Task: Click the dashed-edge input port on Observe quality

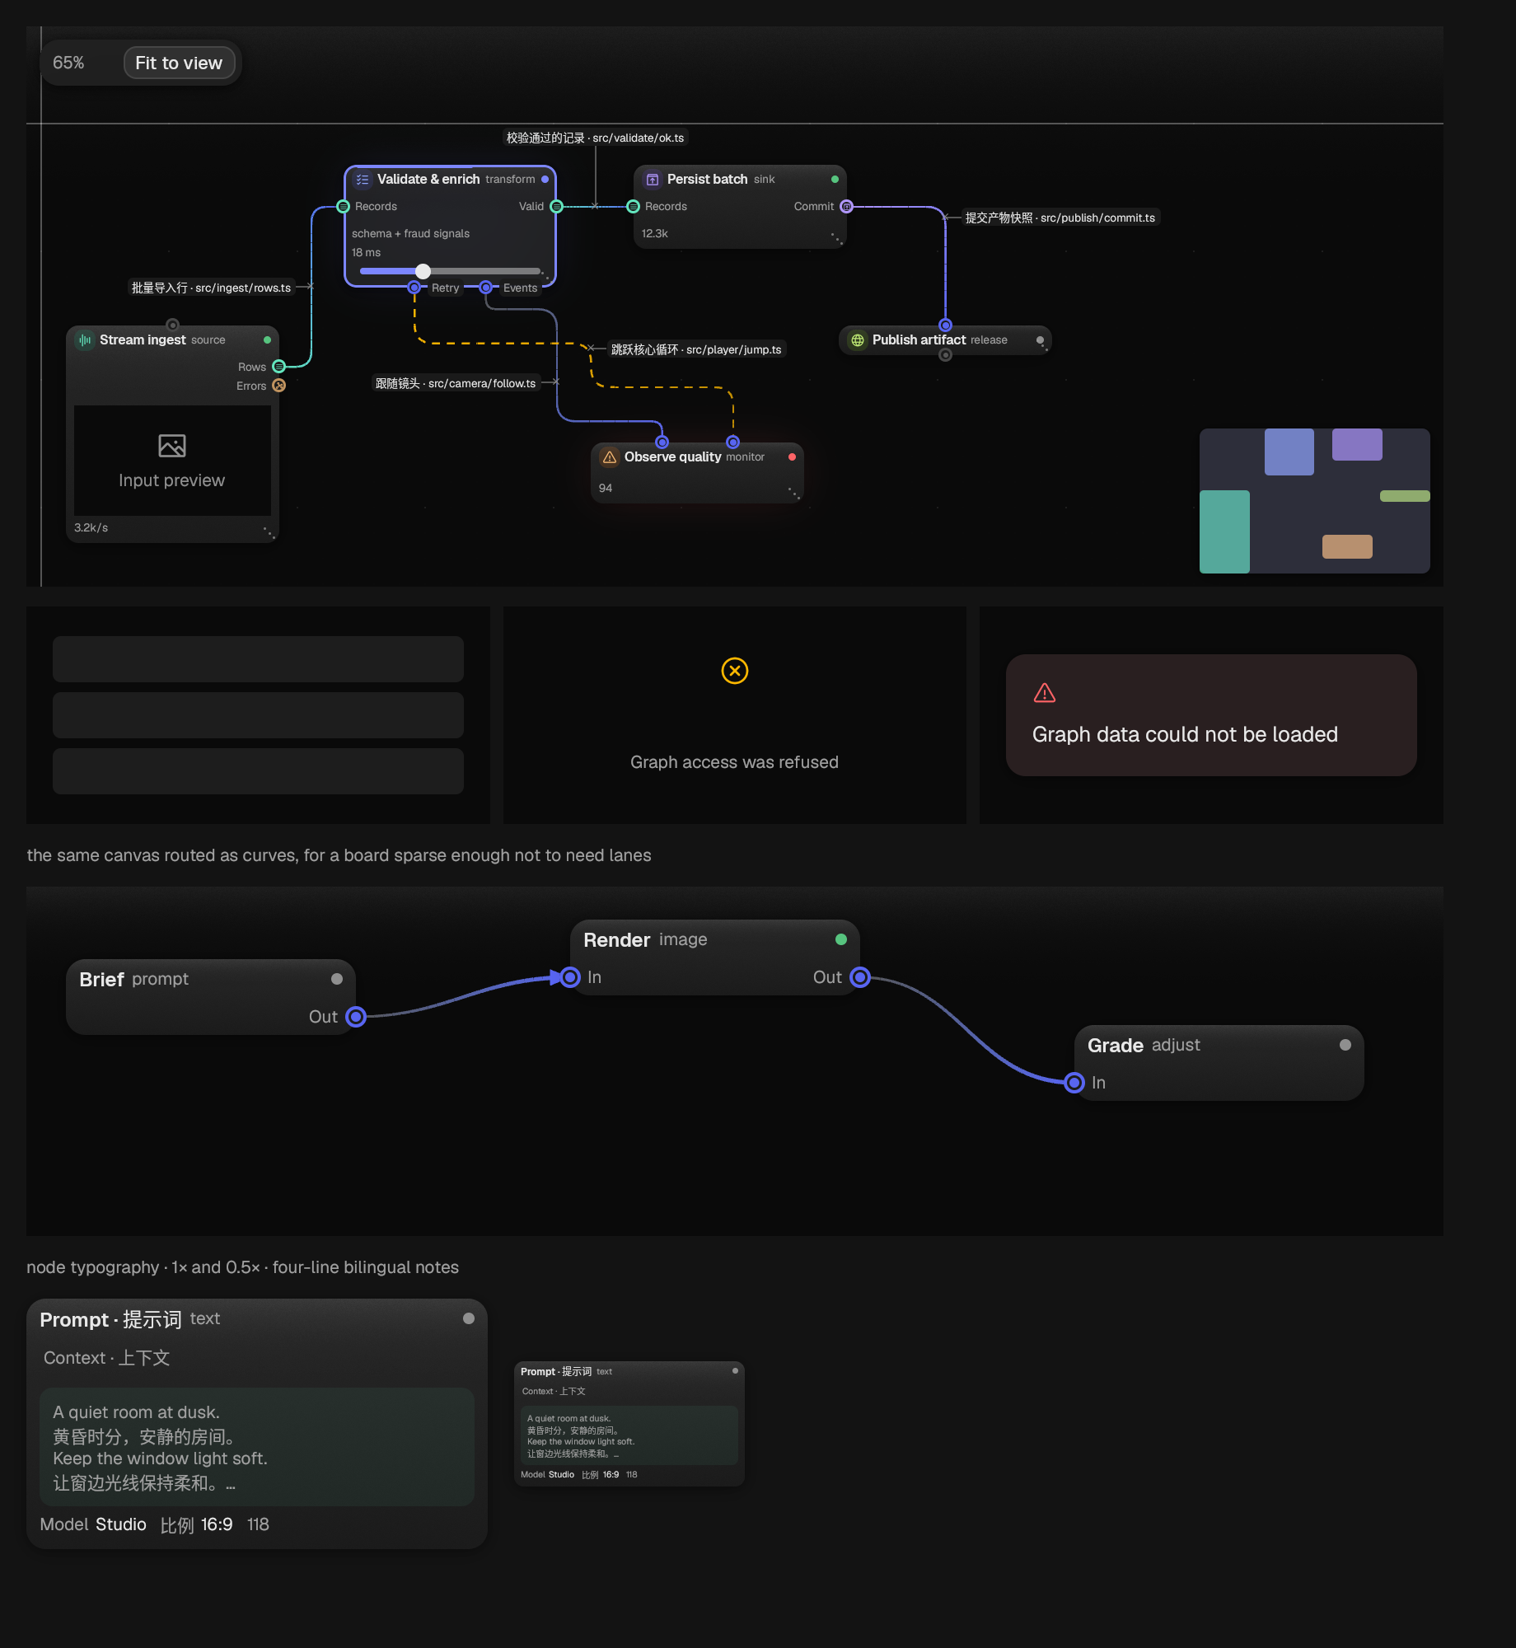Action: [x=732, y=442]
